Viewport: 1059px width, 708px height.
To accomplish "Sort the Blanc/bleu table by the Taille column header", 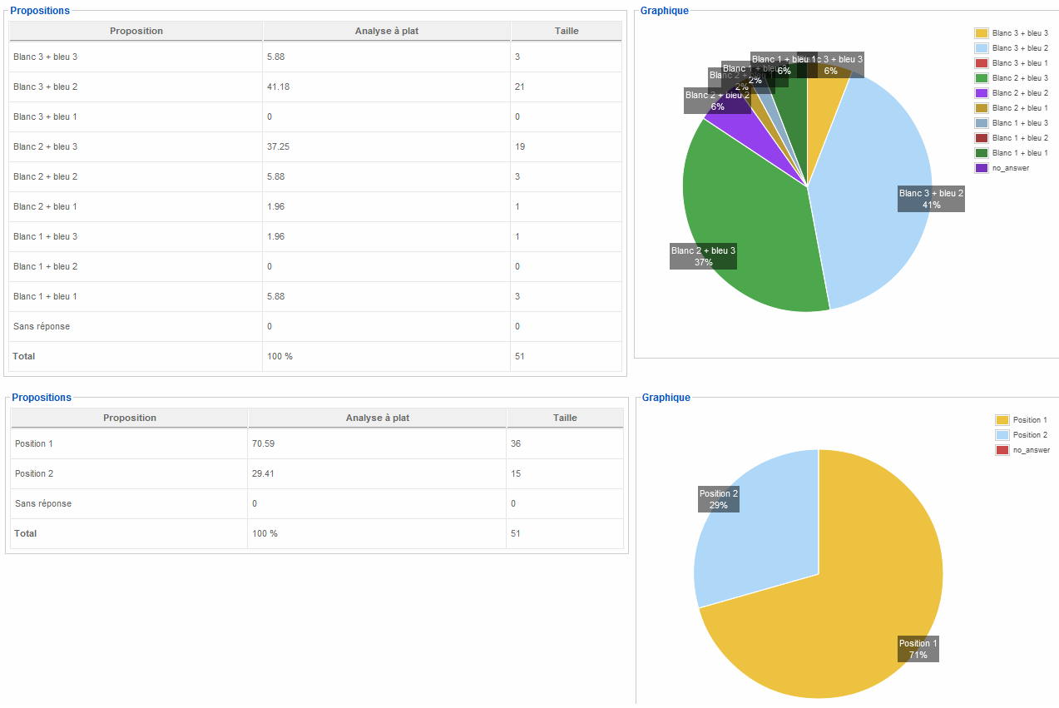I will pos(567,31).
